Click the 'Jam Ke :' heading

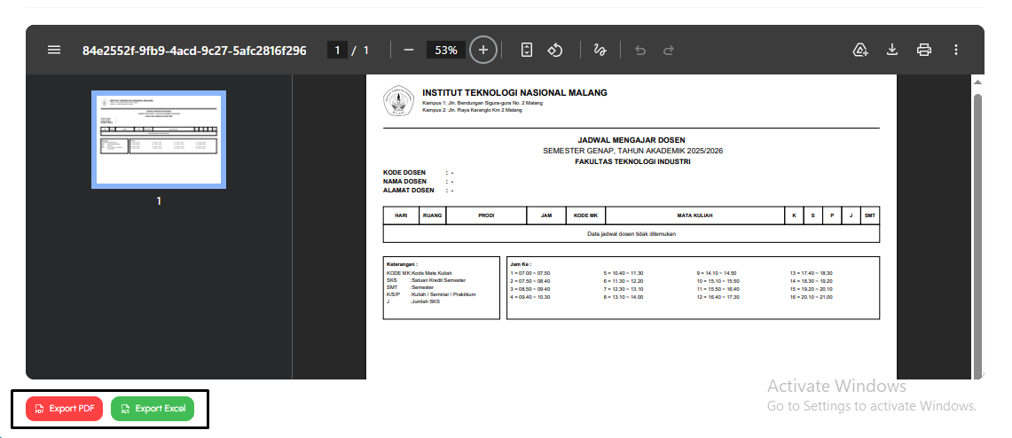coord(521,264)
